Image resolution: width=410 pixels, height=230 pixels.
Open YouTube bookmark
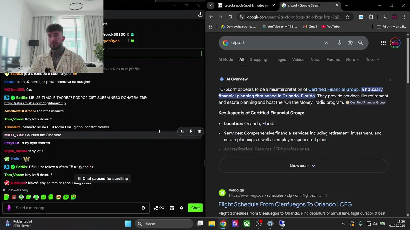point(330,27)
